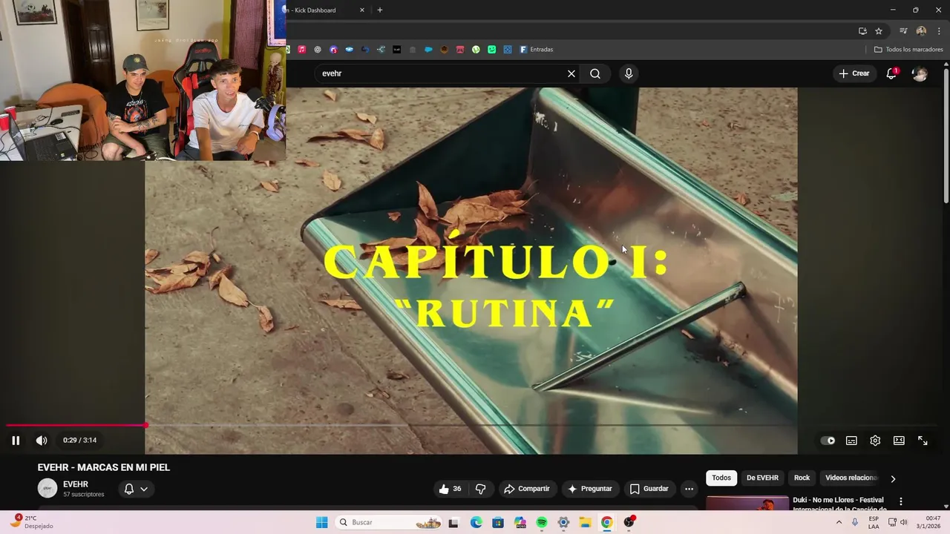Select the De EVEHR filter chip
950x534 pixels.
click(762, 478)
